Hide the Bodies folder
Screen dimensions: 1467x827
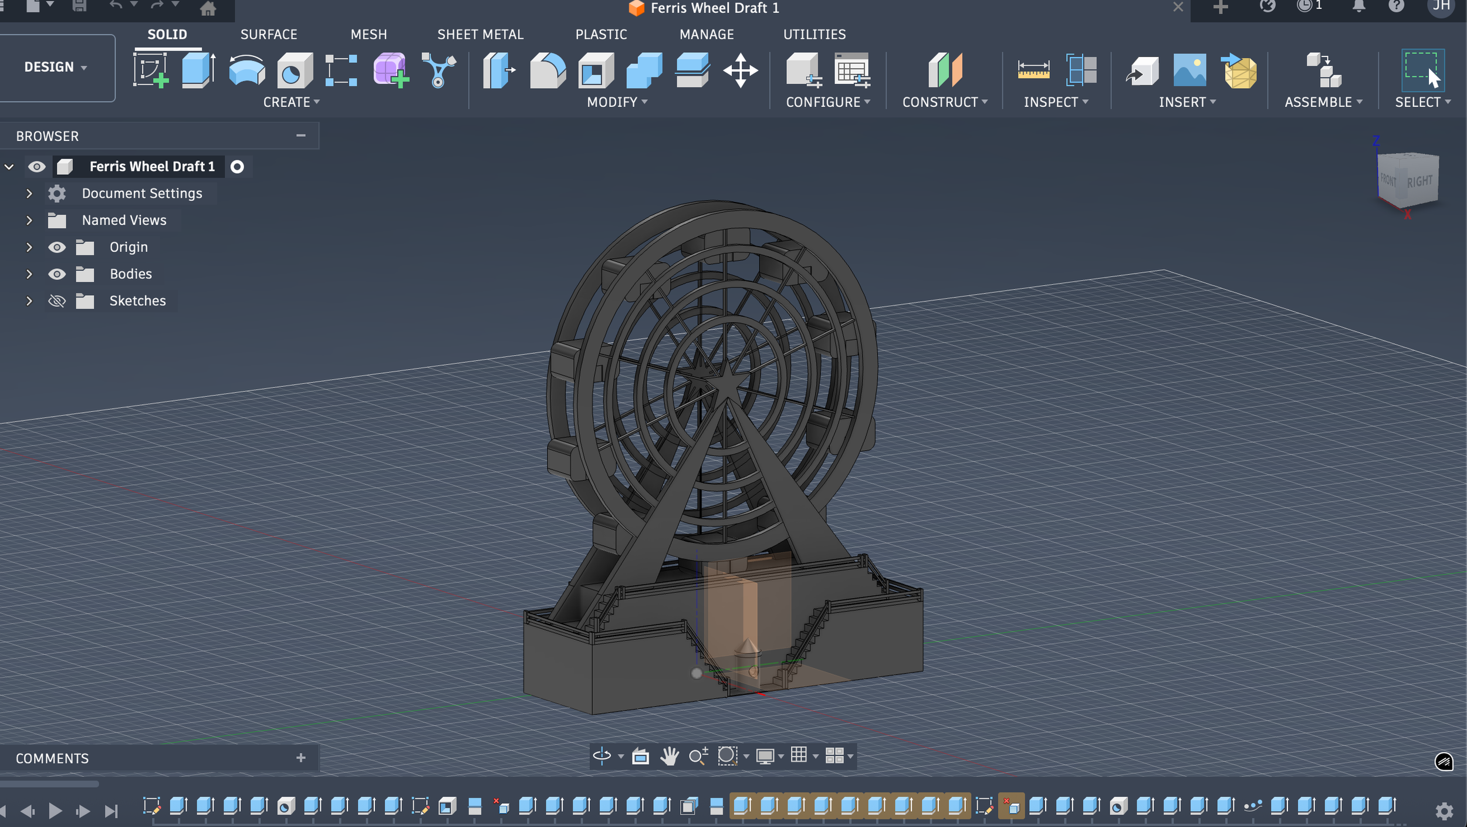point(57,274)
